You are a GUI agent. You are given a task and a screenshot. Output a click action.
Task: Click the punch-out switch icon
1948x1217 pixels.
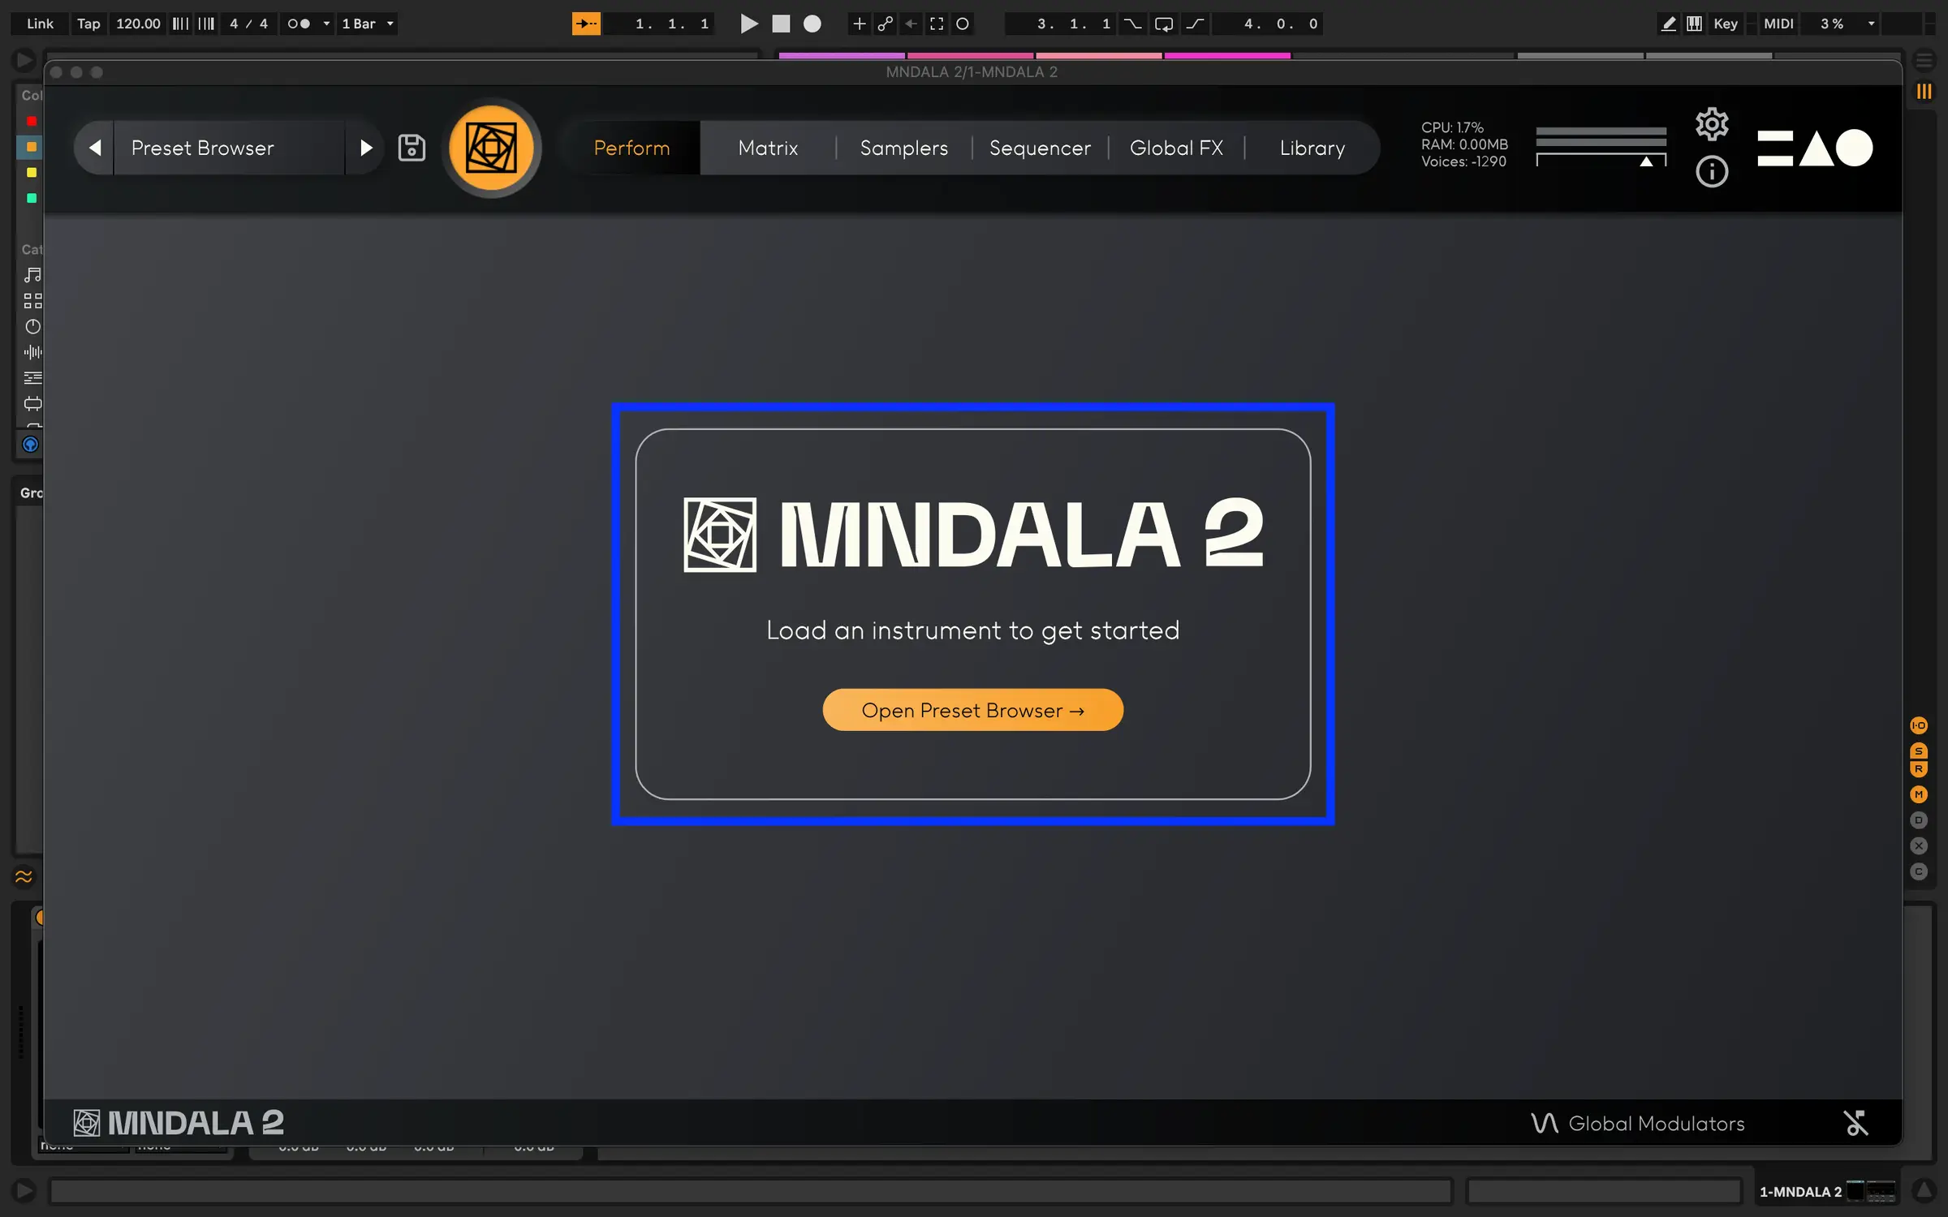tap(1195, 24)
